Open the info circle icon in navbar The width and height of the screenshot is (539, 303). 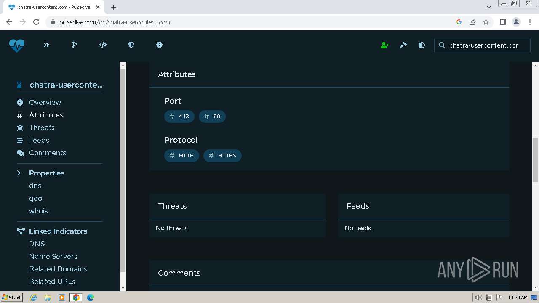159,45
